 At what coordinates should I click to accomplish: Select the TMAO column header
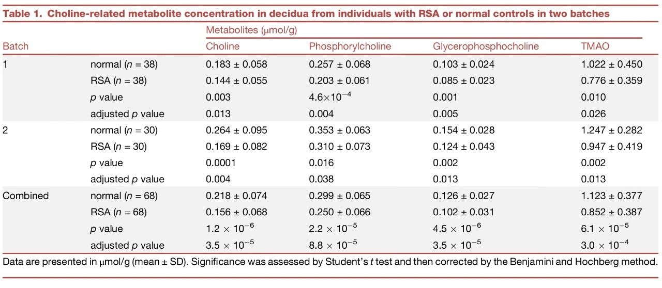point(595,46)
